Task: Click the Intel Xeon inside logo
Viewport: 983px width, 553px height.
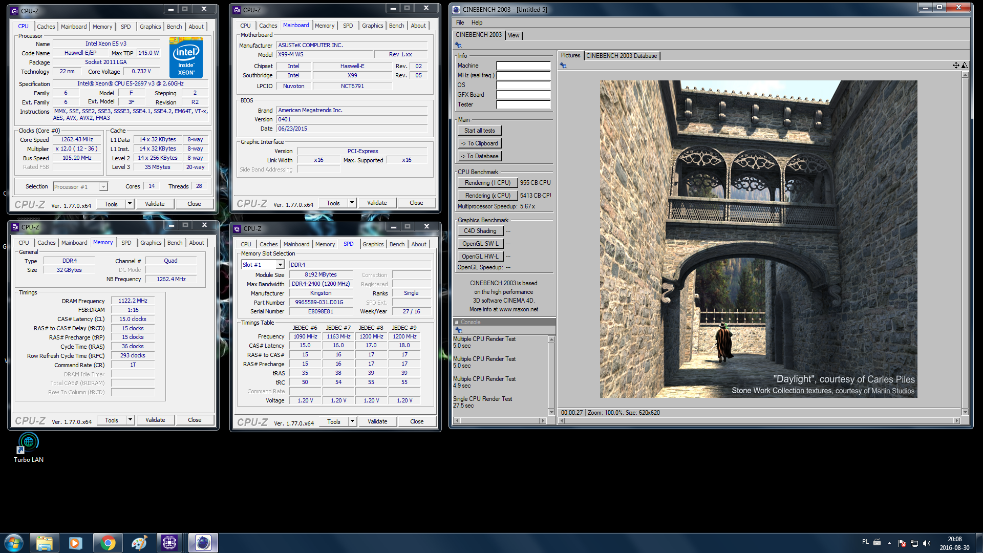Action: (186, 57)
